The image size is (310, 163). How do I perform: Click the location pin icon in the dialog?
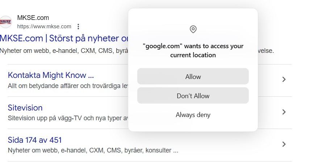click(193, 29)
